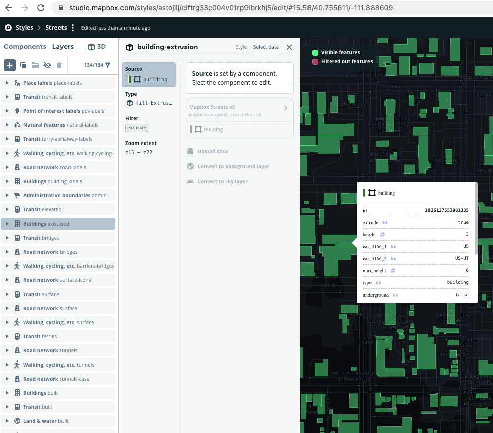Expand the Buildings extruded layer
The image size is (493, 433).
[x=6, y=223]
